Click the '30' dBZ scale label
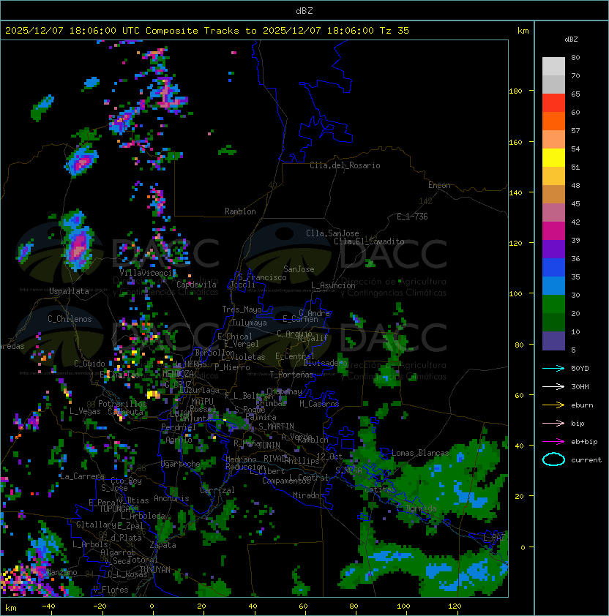Screen dimensions: 609x616 click(x=575, y=295)
